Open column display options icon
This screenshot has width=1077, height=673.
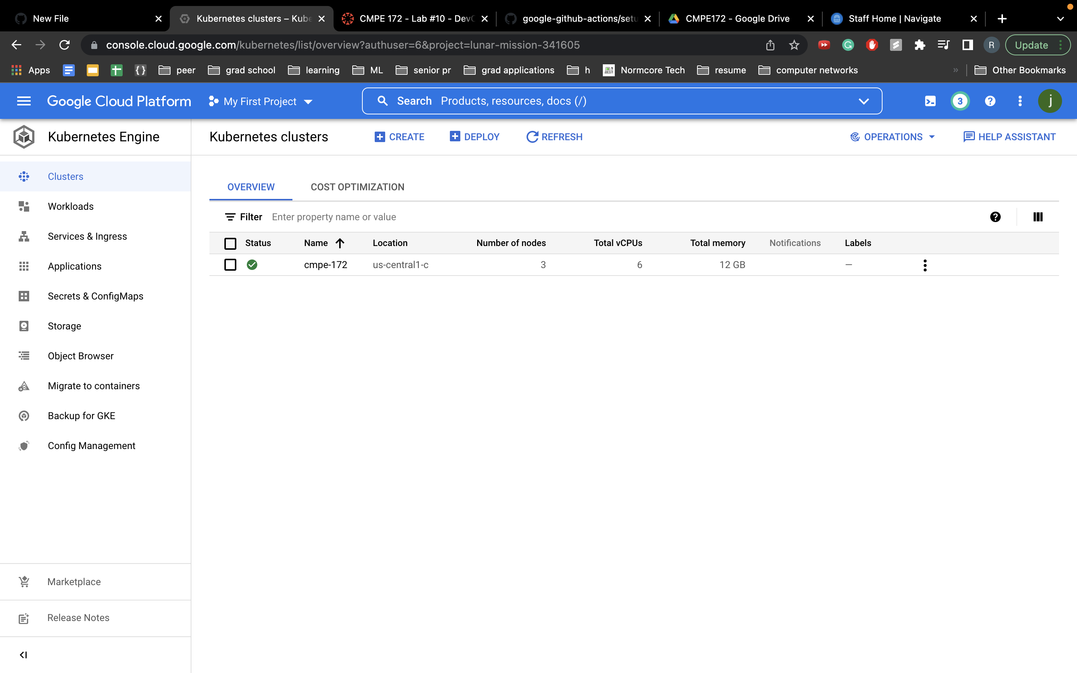pos(1037,217)
